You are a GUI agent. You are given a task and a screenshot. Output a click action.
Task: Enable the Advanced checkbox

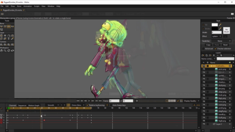click(203, 49)
